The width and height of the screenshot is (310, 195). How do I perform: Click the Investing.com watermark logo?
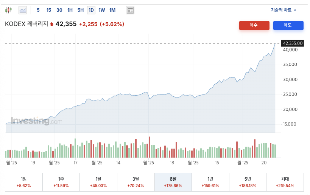(36, 121)
